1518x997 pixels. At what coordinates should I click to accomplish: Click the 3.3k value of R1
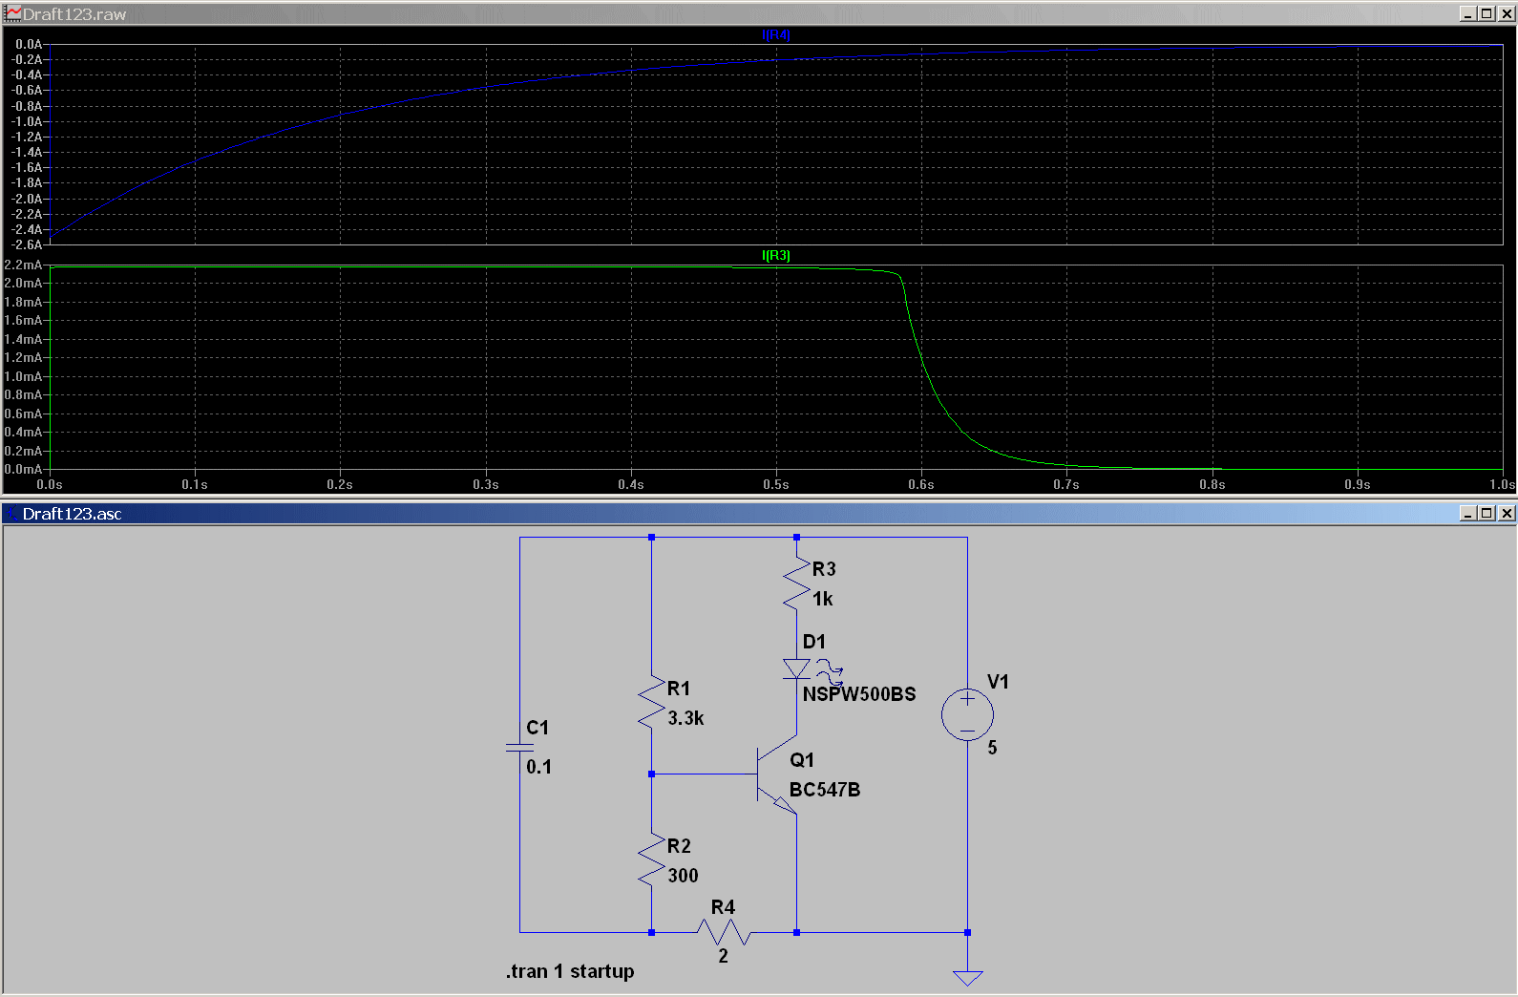point(685,718)
